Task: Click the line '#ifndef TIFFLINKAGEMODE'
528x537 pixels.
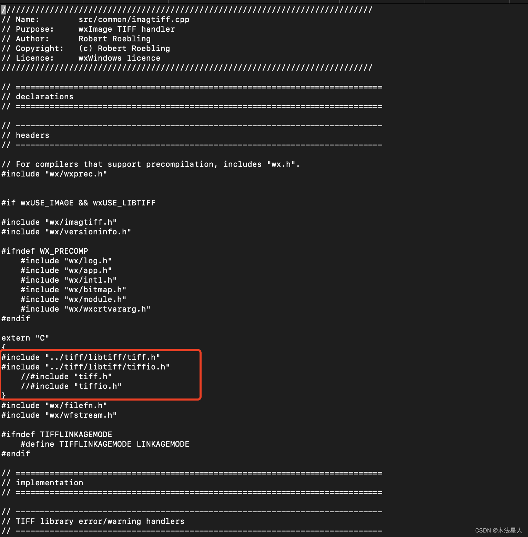Action: 57,435
